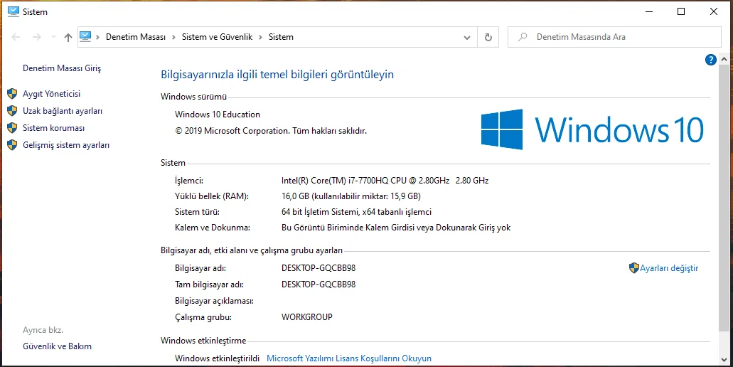Screen dimensions: 733x367
Task: Click the WORKGROUP value
Action: pos(306,317)
